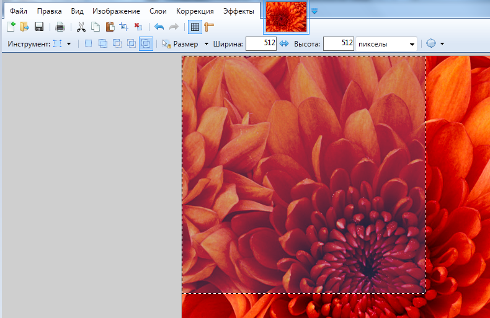Select the Intersect selection mode
This screenshot has height=318, width=490.
tap(131, 43)
